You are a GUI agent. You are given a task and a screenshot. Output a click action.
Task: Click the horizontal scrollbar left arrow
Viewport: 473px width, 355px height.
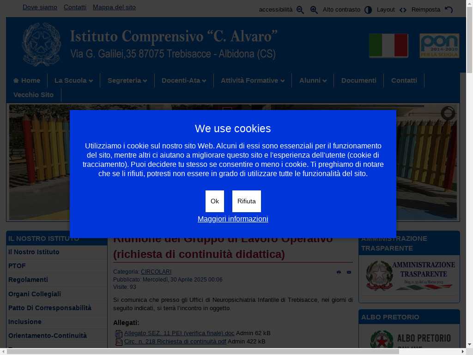pyautogui.click(x=3, y=352)
